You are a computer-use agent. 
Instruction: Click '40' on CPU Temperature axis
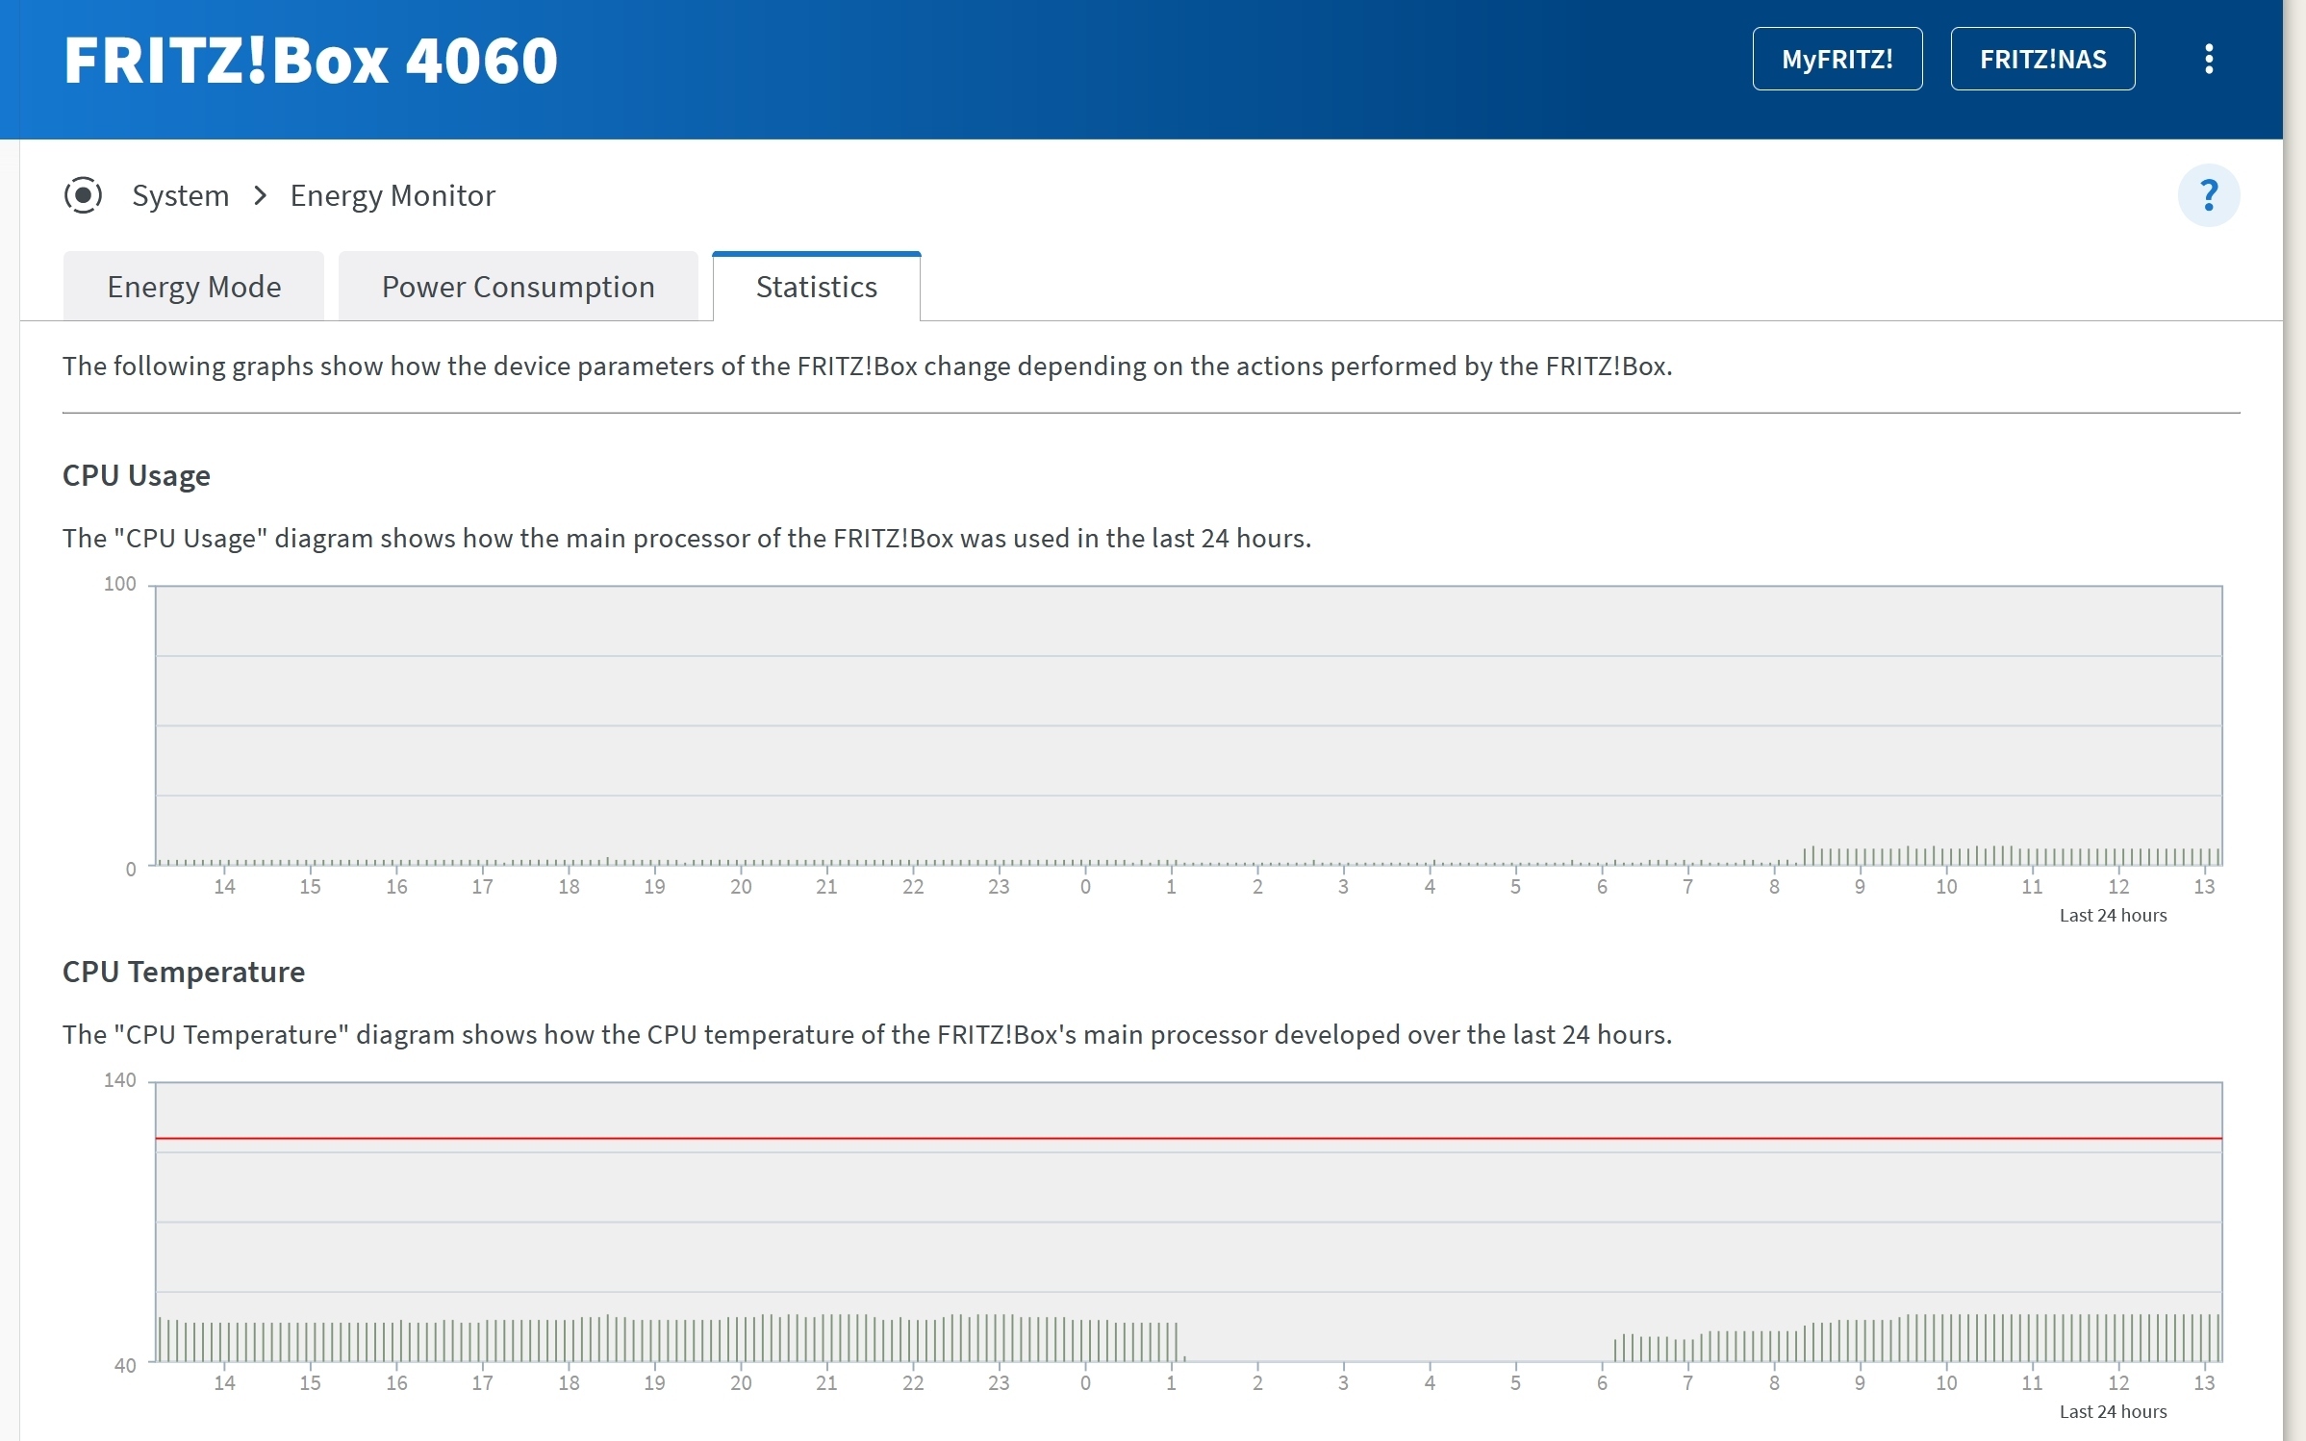coord(125,1366)
